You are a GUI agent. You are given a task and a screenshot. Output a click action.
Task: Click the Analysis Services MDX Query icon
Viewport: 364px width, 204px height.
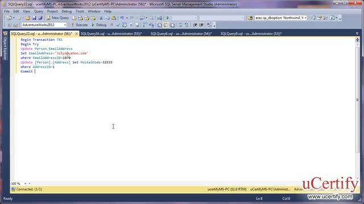pos(80,18)
